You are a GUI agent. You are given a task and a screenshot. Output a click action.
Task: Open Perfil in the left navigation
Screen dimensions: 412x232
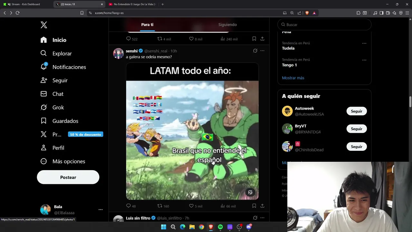click(x=52, y=148)
